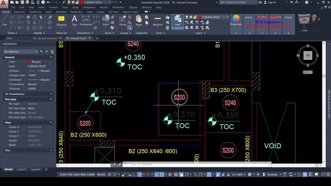Image resolution: width=331 pixels, height=186 pixels.
Task: Select the Dimension tool
Action: coord(86,21)
